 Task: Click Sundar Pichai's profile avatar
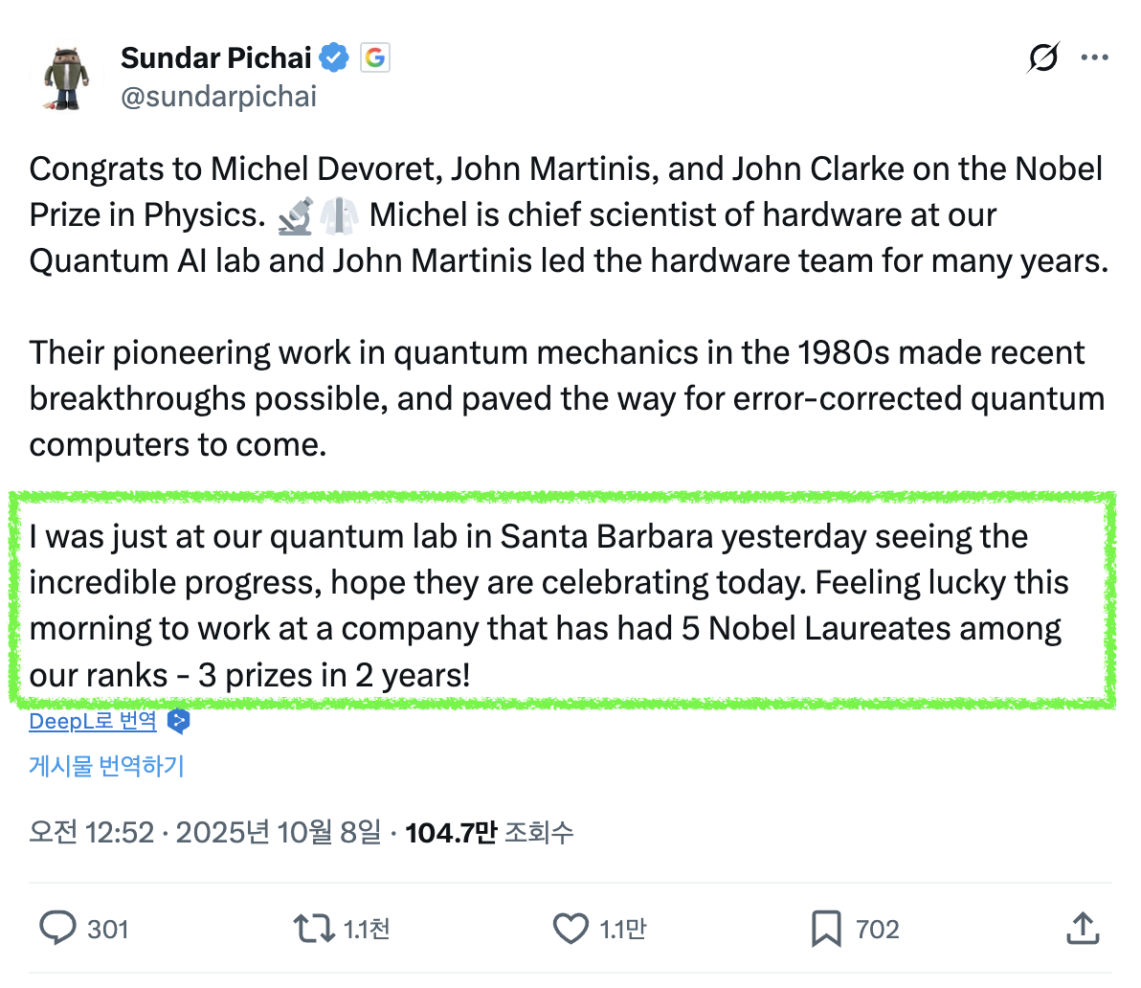point(66,78)
